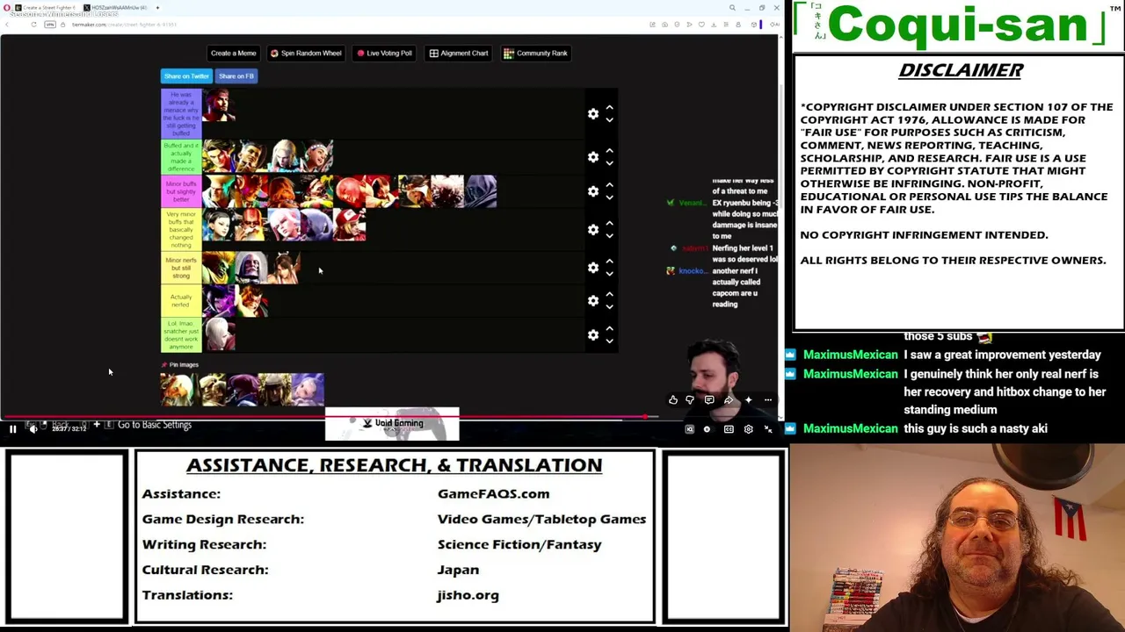The image size is (1125, 632).
Task: Open settings gear for 'Actually nerfed' tier
Action: [593, 301]
